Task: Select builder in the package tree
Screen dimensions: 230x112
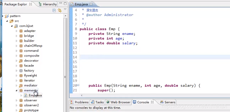Action: click(x=29, y=41)
